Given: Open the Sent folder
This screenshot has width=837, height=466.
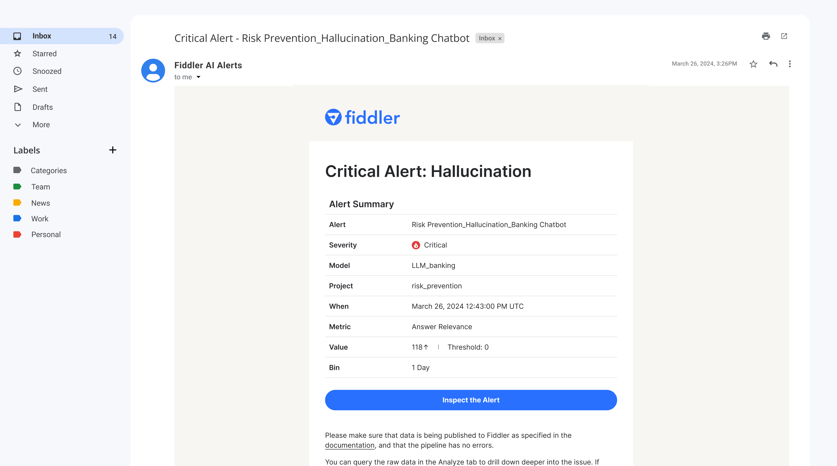Looking at the screenshot, I should point(40,89).
